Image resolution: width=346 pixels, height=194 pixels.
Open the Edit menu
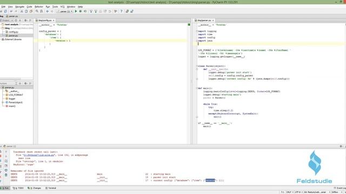tap(3, 7)
